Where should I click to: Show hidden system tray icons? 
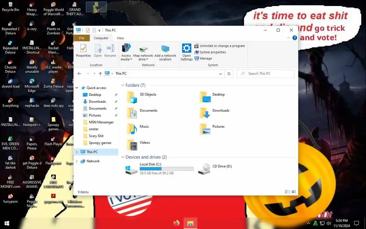pyautogui.click(x=308, y=223)
